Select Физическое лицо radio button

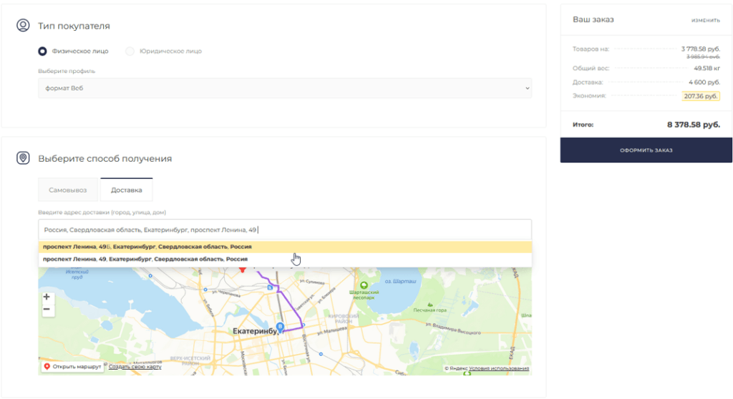pyautogui.click(x=42, y=51)
